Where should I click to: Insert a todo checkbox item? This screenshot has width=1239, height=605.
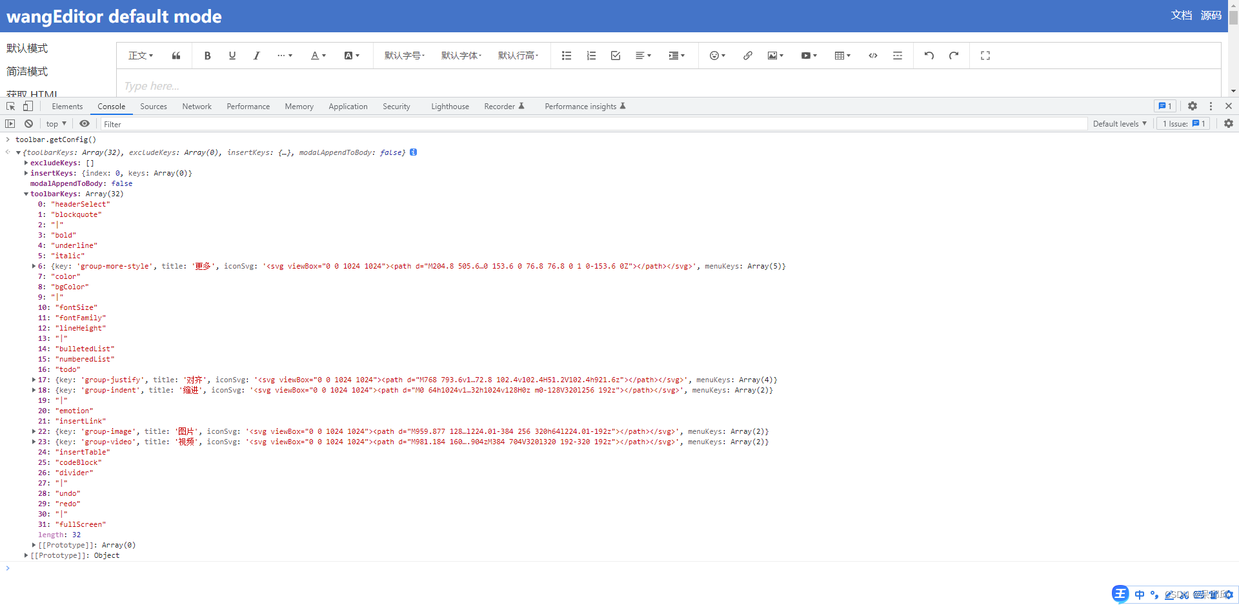point(616,56)
